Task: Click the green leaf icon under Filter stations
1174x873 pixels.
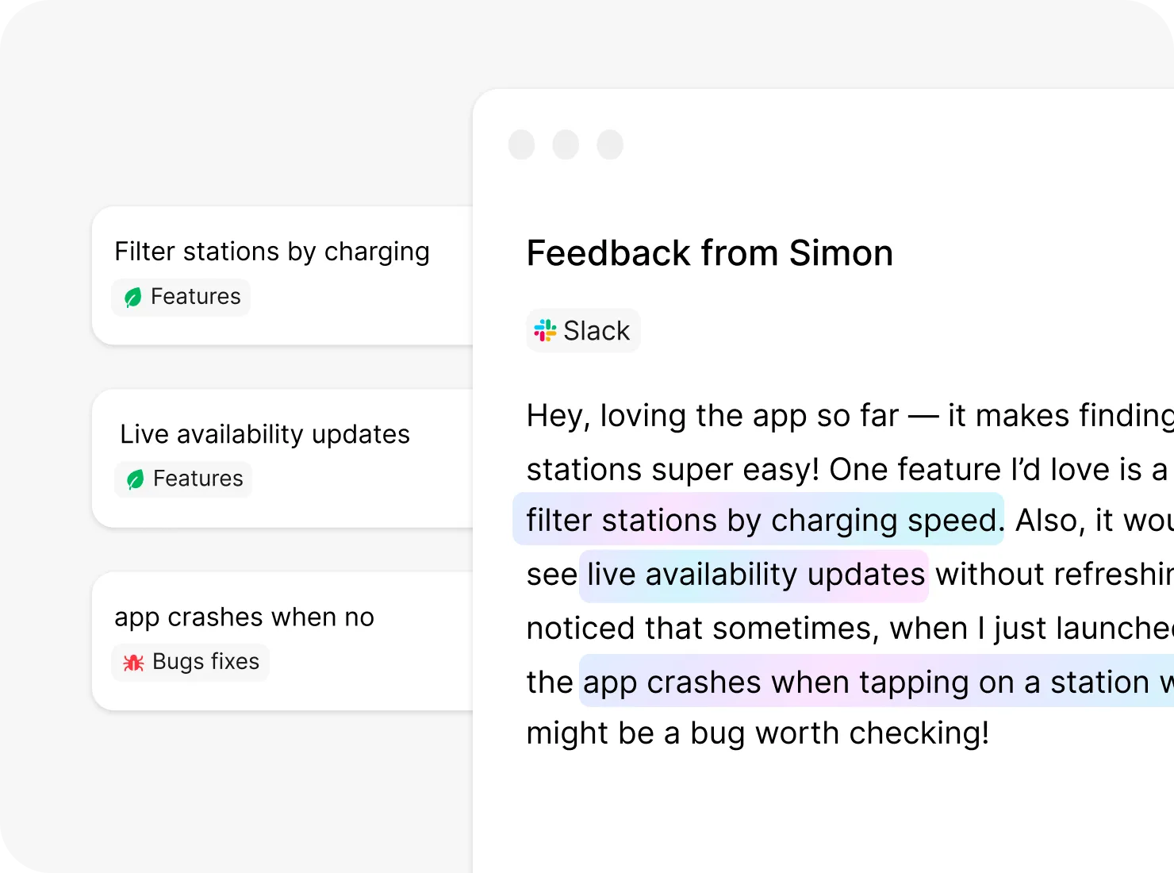Action: tap(133, 298)
